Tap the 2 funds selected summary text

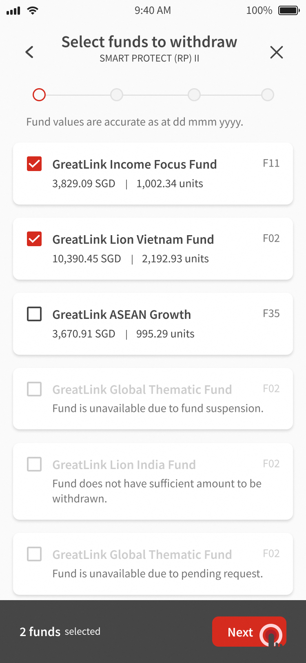(x=60, y=632)
